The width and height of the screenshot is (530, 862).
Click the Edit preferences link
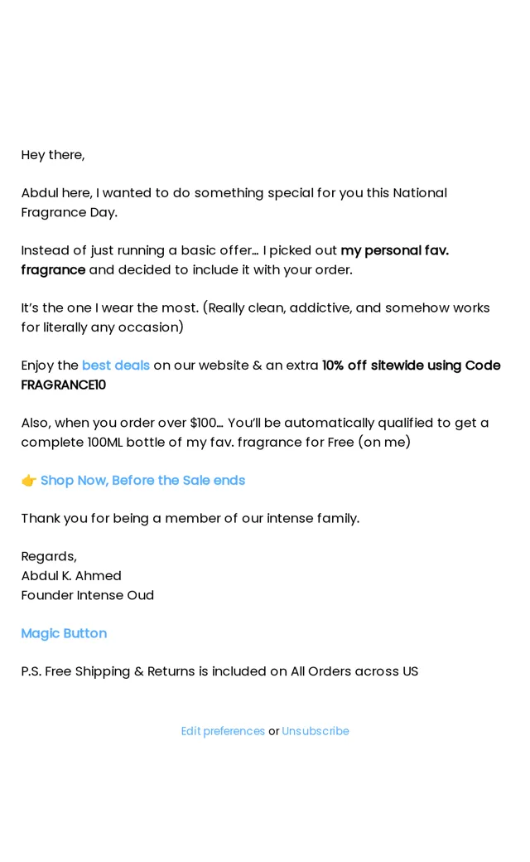tap(223, 731)
